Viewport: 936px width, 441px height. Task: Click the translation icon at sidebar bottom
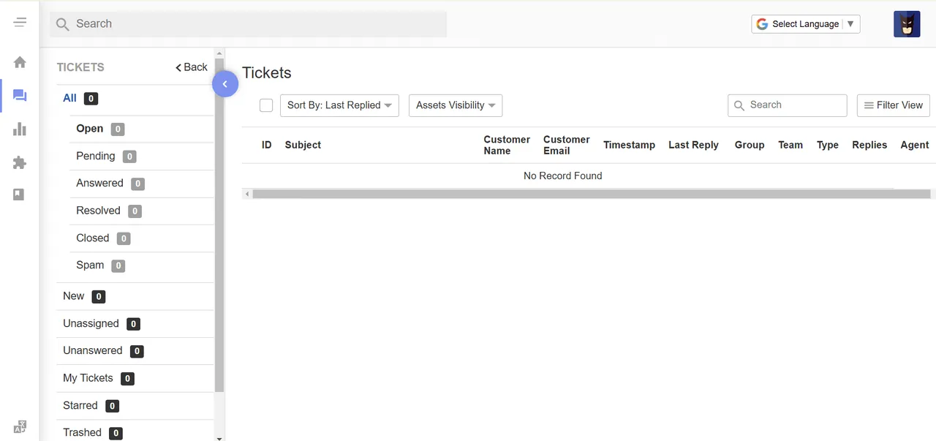click(20, 427)
